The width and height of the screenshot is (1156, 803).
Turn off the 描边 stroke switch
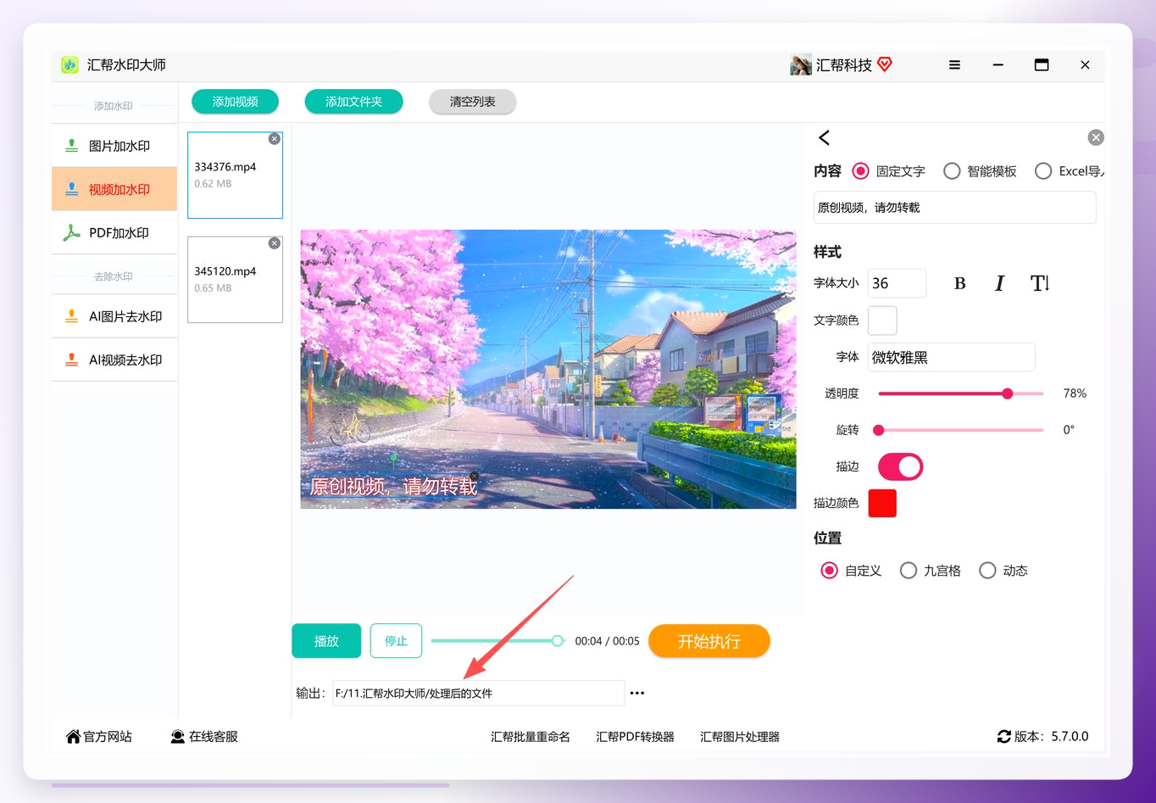(900, 466)
